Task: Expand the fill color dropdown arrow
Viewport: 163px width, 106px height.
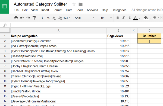Action: (x=150, y=18)
